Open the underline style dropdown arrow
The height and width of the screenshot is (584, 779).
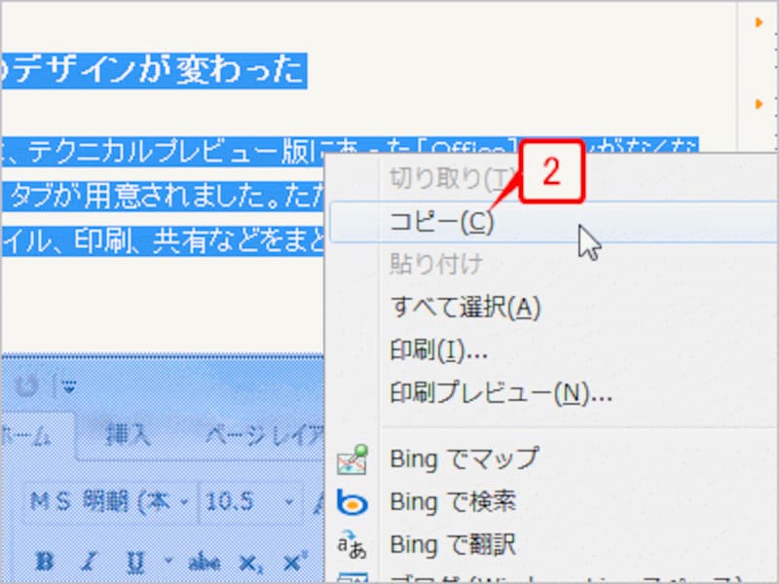(x=167, y=562)
